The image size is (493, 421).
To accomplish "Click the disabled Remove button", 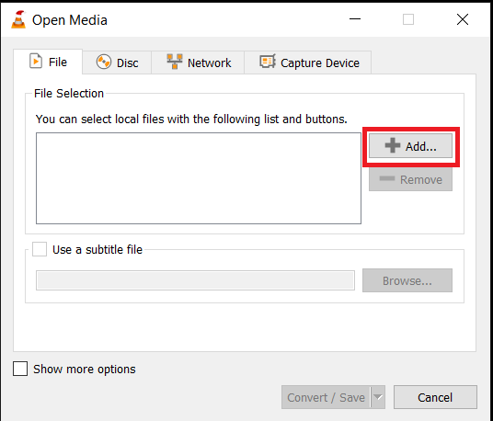I will (410, 179).
